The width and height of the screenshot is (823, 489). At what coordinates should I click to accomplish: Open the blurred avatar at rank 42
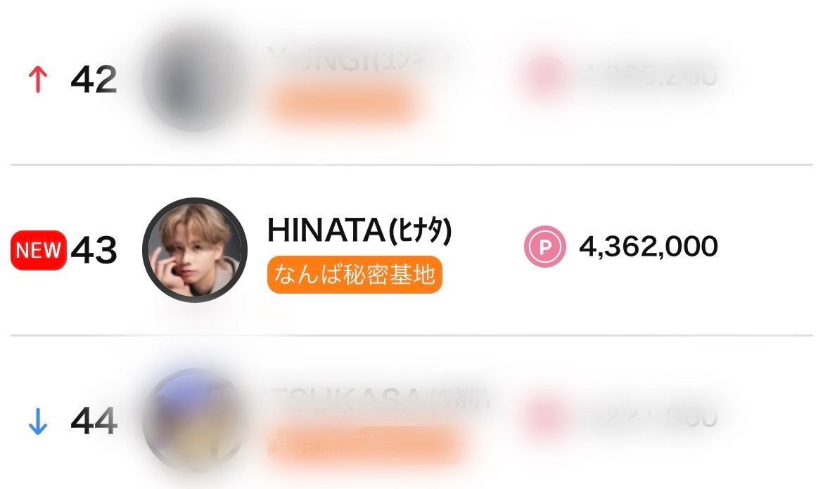[x=195, y=79]
